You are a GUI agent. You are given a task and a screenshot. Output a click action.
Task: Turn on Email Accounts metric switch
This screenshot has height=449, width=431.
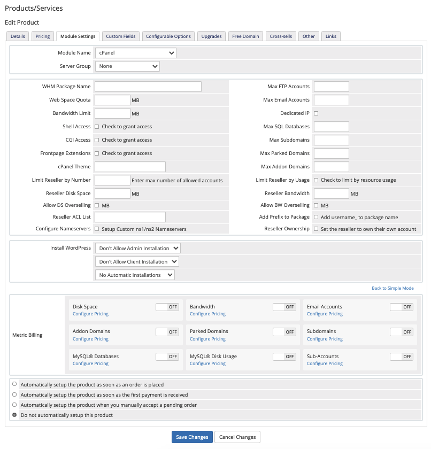coord(402,307)
